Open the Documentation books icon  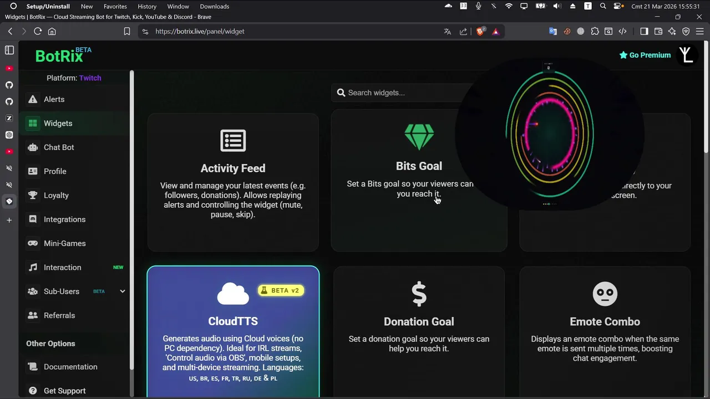33,367
